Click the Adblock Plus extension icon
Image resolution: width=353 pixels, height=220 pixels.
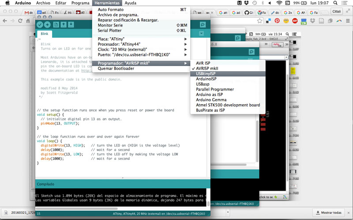(x=295, y=21)
